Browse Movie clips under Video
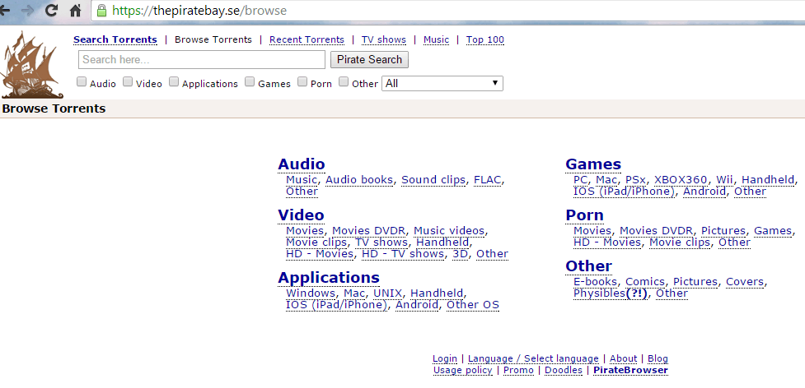 coord(316,242)
